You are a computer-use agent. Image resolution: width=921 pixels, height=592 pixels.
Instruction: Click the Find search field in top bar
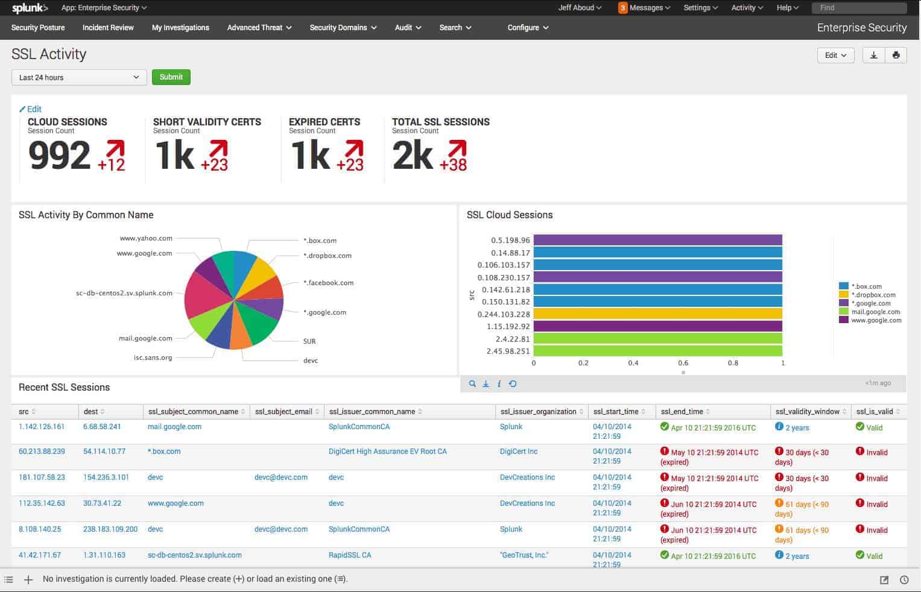859,8
